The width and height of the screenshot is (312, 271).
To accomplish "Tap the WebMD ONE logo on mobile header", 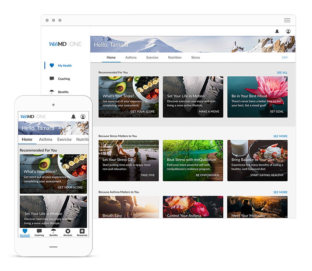I will coord(33,117).
